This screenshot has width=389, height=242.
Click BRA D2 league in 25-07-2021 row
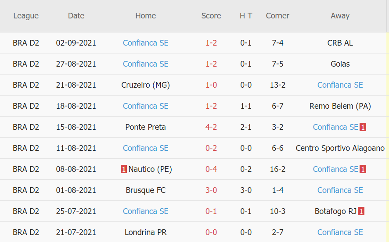click(x=26, y=211)
